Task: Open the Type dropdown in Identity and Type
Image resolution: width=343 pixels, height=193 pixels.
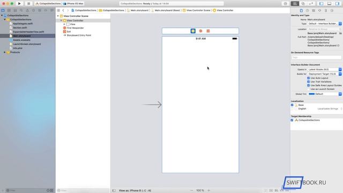Action: [325, 24]
